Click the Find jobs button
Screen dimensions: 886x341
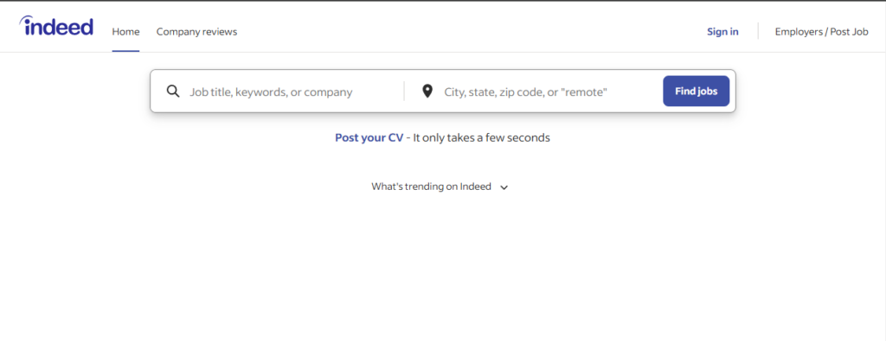(697, 91)
